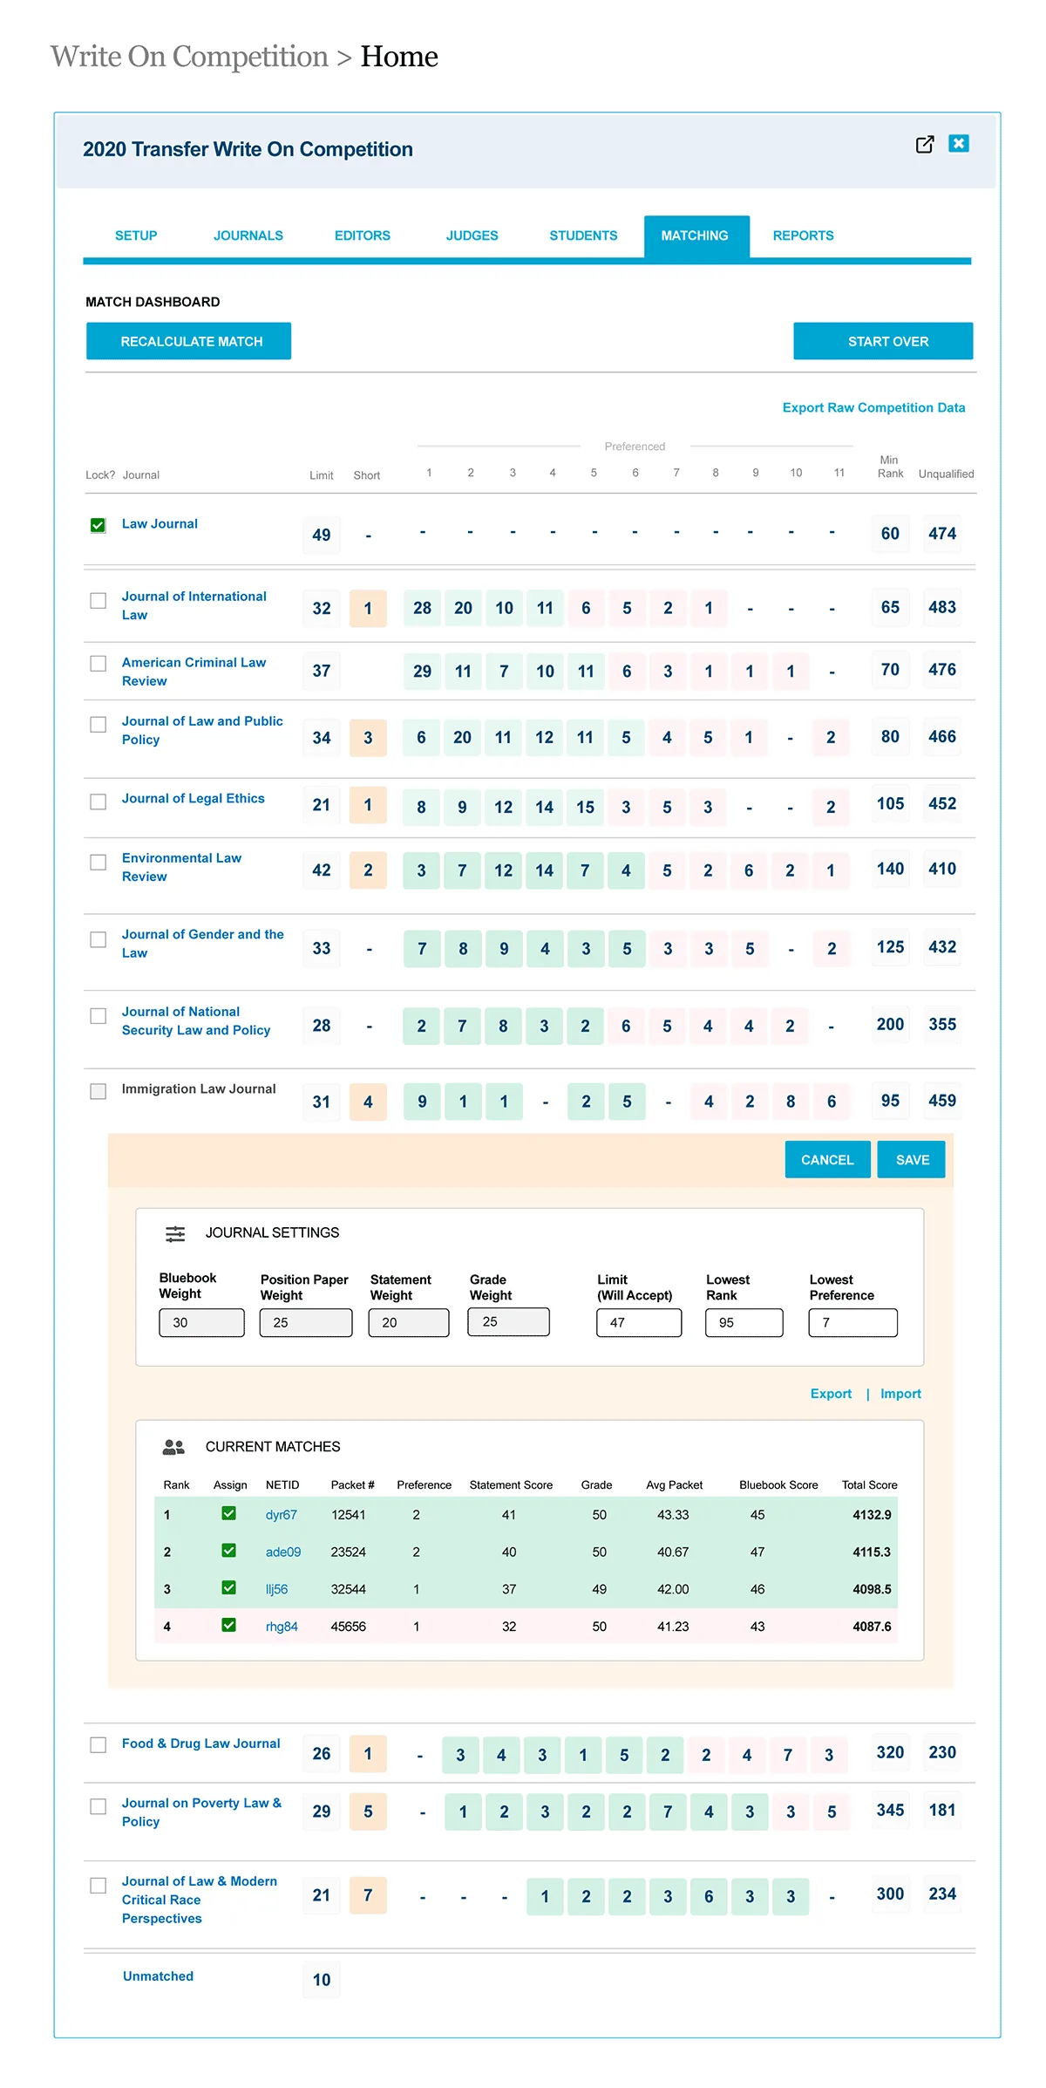Expand Journal on Poverty Law & Policy
The height and width of the screenshot is (2088, 1046).
pos(200,1812)
